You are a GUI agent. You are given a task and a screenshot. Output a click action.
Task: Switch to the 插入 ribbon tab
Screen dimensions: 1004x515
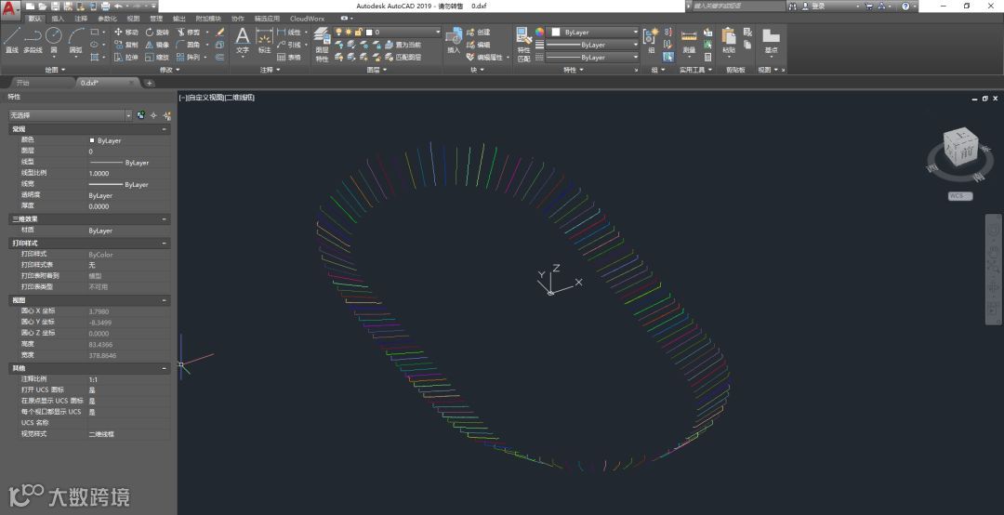(x=58, y=19)
